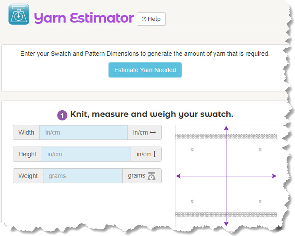
Task: Focus the Height input field
Action: tap(86, 154)
